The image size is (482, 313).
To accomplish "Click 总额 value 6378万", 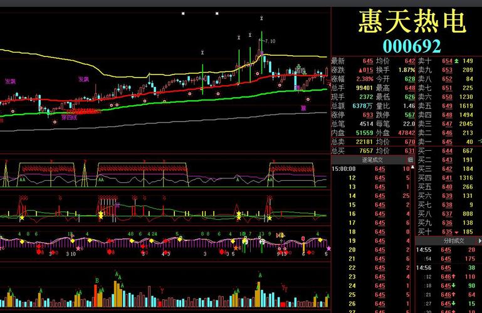I will point(363,106).
